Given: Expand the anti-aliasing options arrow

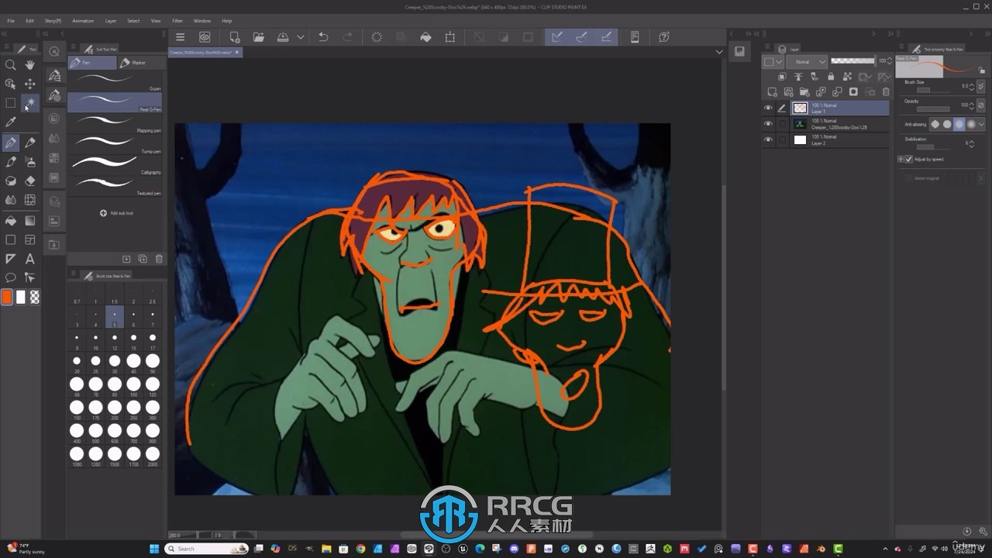Looking at the screenshot, I should pos(981,124).
